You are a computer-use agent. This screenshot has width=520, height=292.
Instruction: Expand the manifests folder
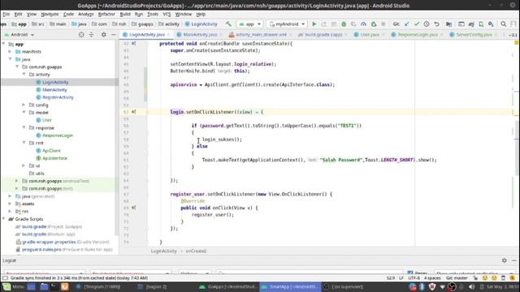click(11, 52)
